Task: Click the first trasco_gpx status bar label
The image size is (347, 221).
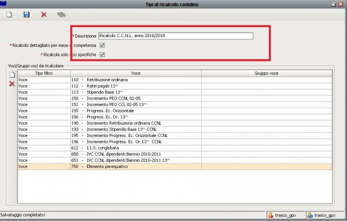Action: (285, 215)
